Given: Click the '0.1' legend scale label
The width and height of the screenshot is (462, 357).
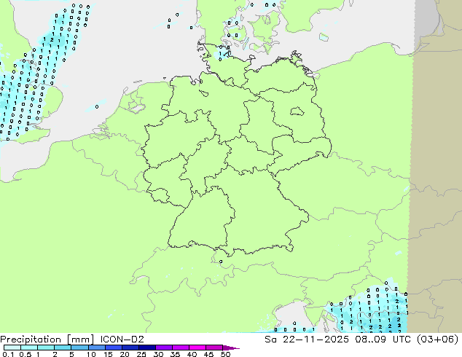Looking at the screenshot, I should point(7,354).
